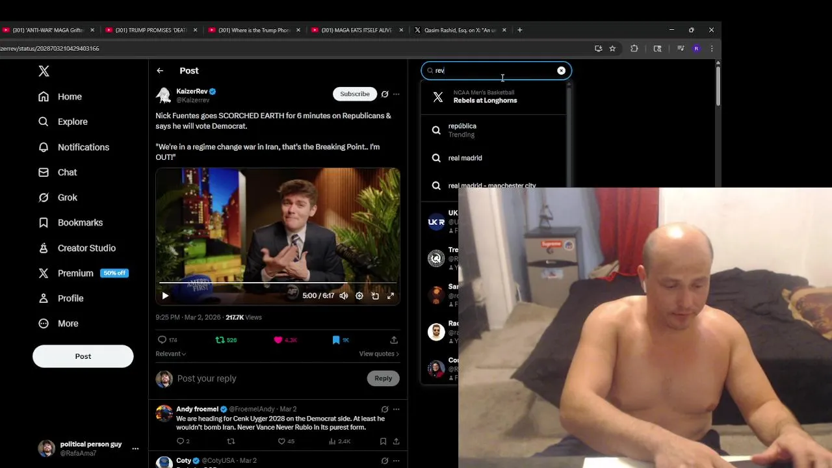Click the search field containing 'rev'
832x468 pixels.
click(x=497, y=70)
